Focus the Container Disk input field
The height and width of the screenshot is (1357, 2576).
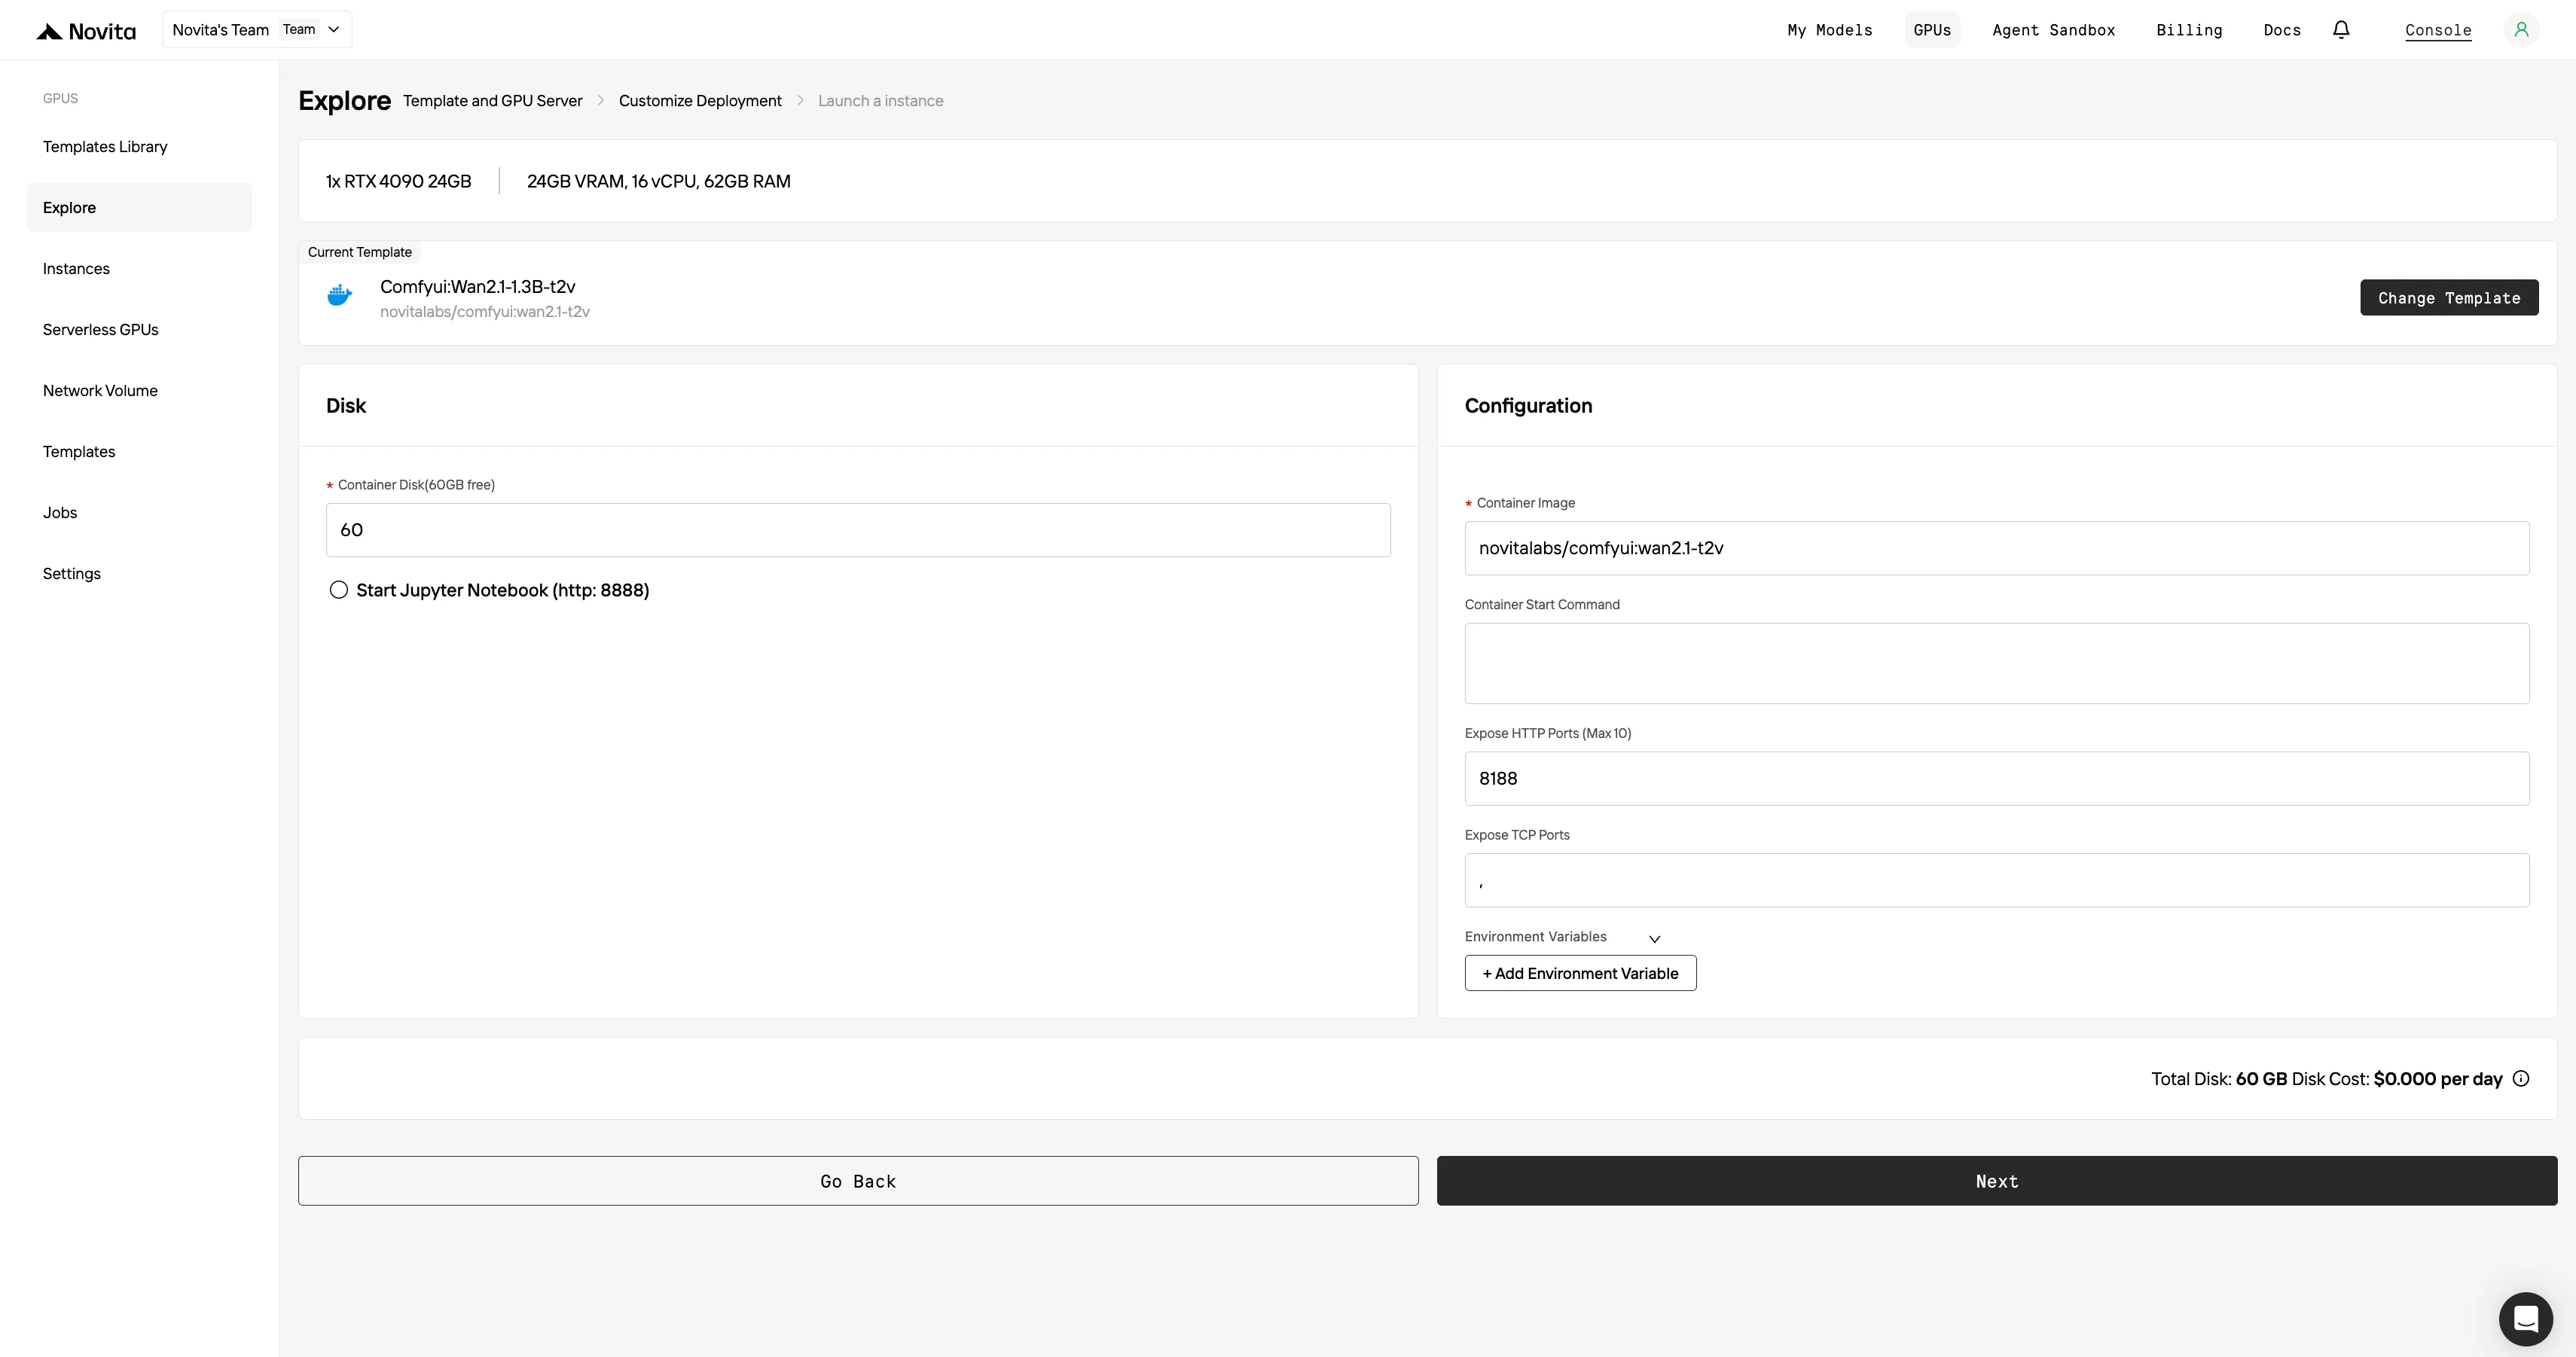858,530
